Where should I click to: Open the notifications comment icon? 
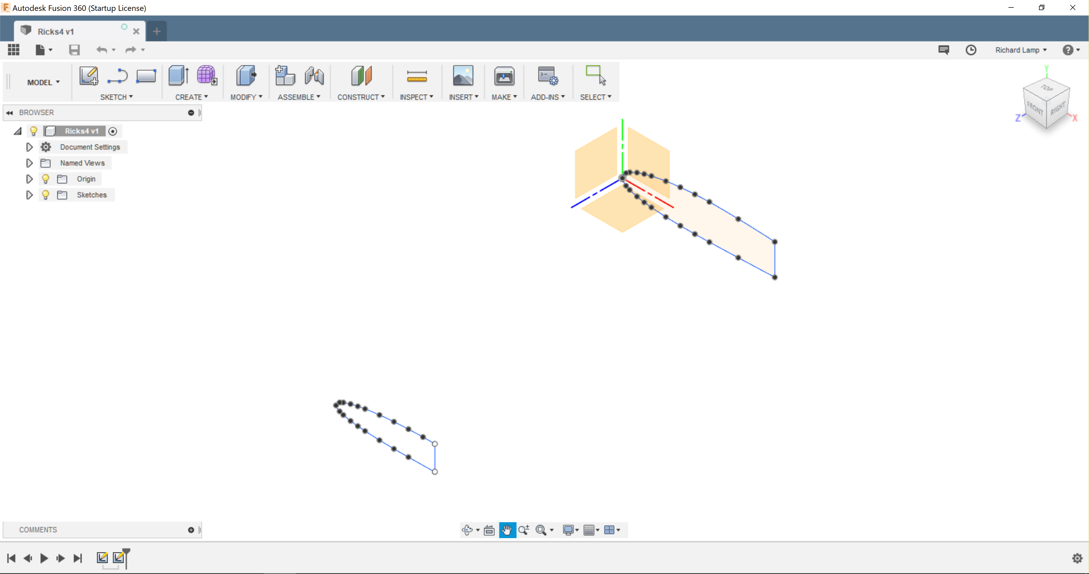[944, 50]
